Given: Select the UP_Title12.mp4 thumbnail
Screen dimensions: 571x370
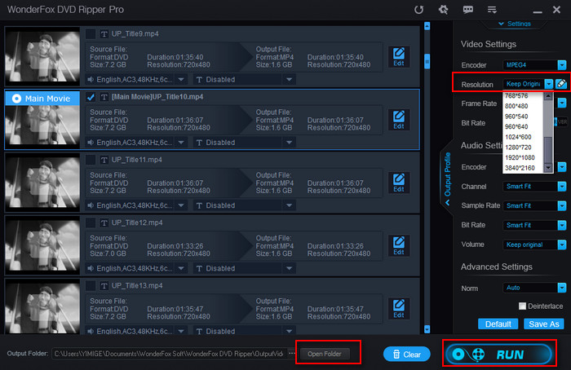Looking at the screenshot, I should tap(42, 245).
